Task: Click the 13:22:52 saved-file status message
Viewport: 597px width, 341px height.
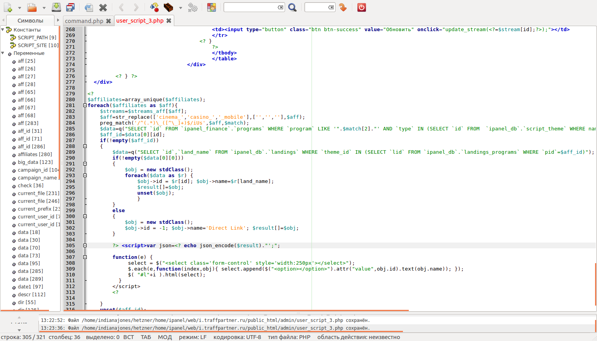Action: pyautogui.click(x=205, y=320)
